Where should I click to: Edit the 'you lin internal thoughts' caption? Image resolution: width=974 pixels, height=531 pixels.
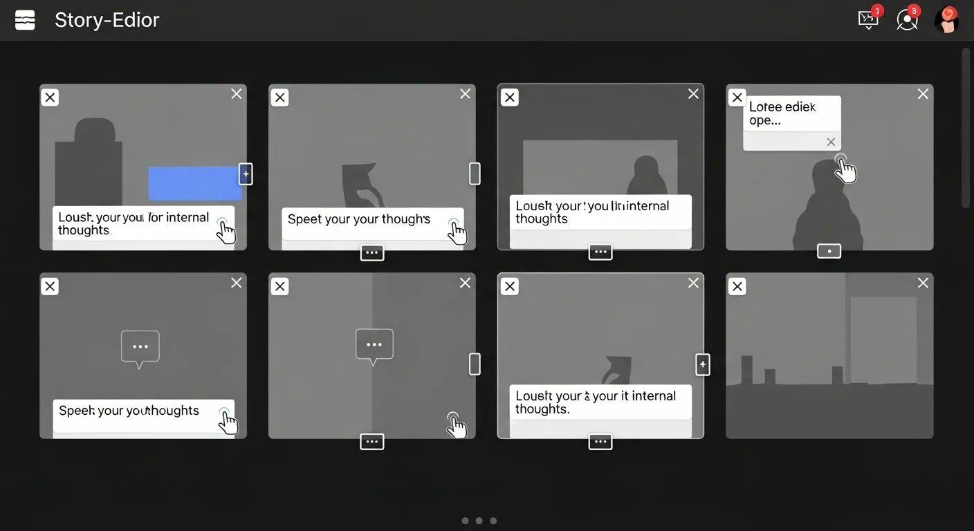click(600, 212)
